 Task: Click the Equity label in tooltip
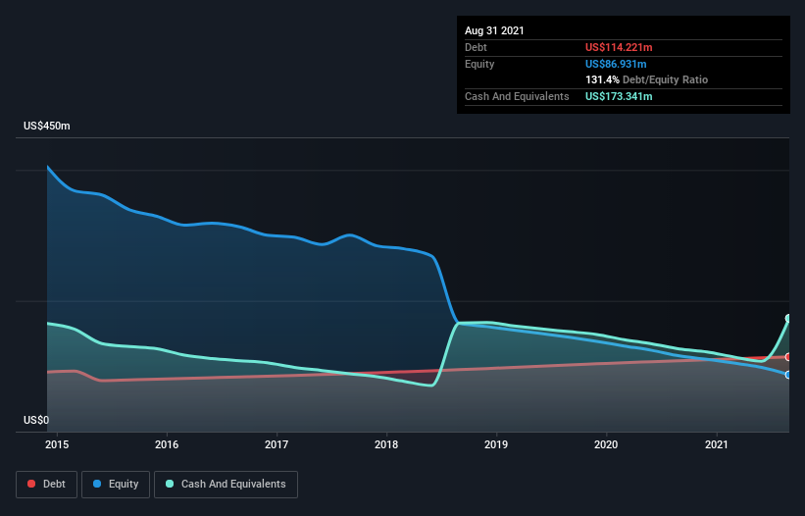pyautogui.click(x=479, y=64)
